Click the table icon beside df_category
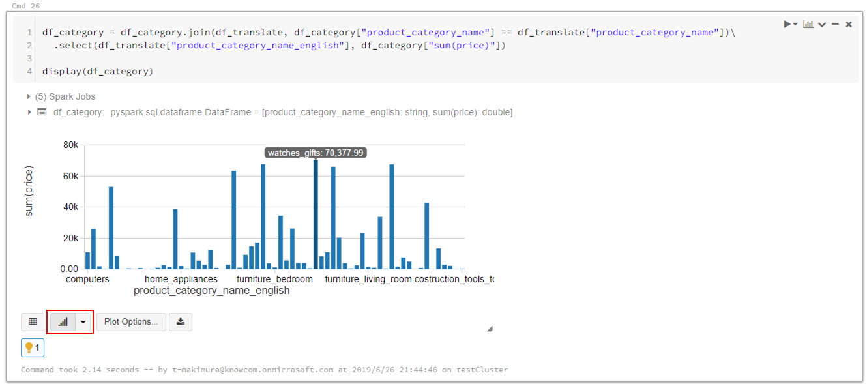This screenshot has height=384, width=867. [42, 112]
